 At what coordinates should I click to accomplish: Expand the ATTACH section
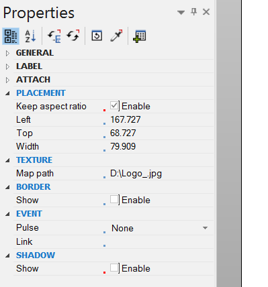[7, 80]
